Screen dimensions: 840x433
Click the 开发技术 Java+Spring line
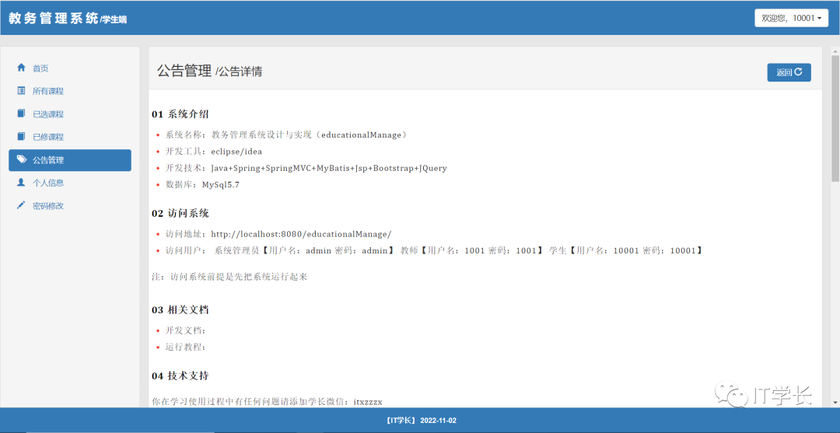306,168
